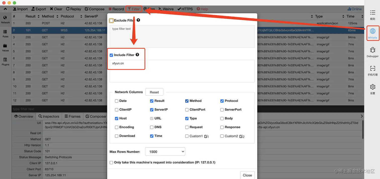
Task: Uncheck the Type column
Action: tap(187, 119)
